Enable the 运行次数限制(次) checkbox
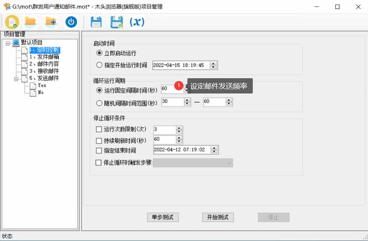The height and width of the screenshot is (241, 368). tap(99, 129)
